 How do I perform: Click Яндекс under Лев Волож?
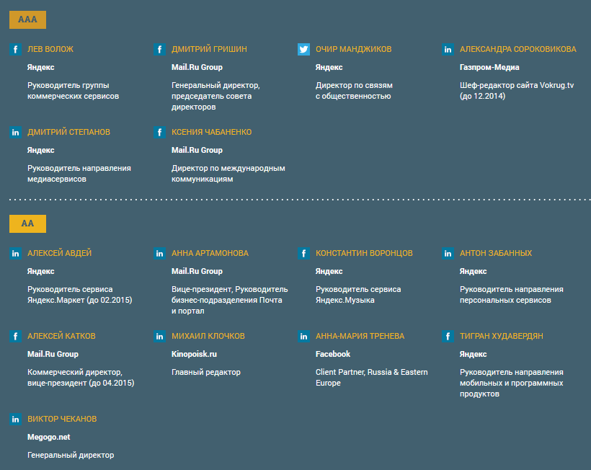(x=40, y=67)
